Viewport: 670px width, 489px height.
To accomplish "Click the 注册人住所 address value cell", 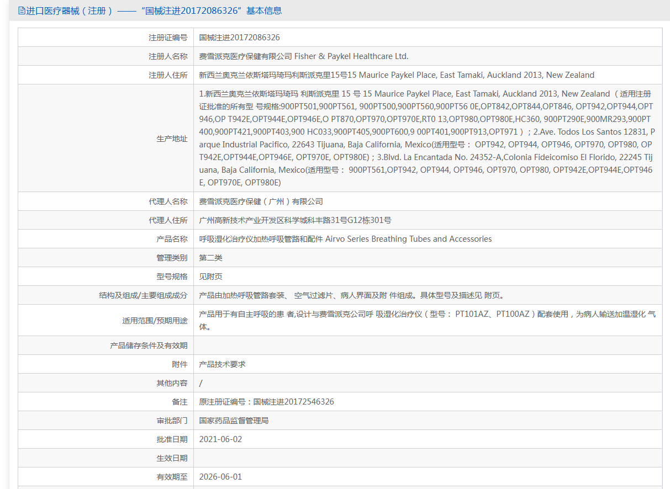I will (397, 75).
